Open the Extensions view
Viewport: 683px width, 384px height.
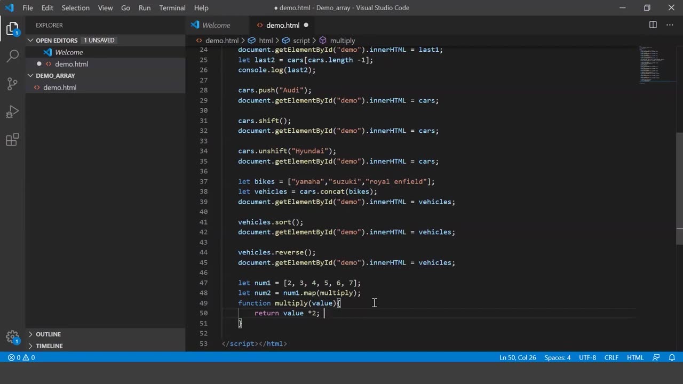click(x=13, y=140)
